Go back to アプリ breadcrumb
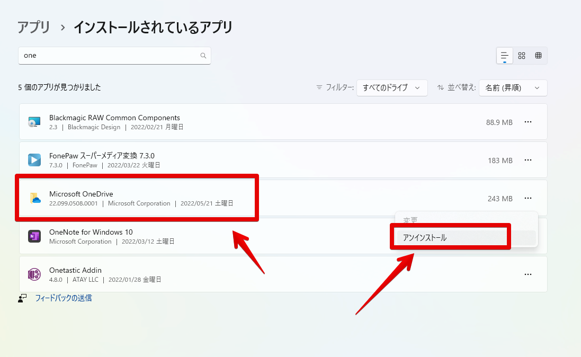The image size is (581, 357). tap(34, 28)
